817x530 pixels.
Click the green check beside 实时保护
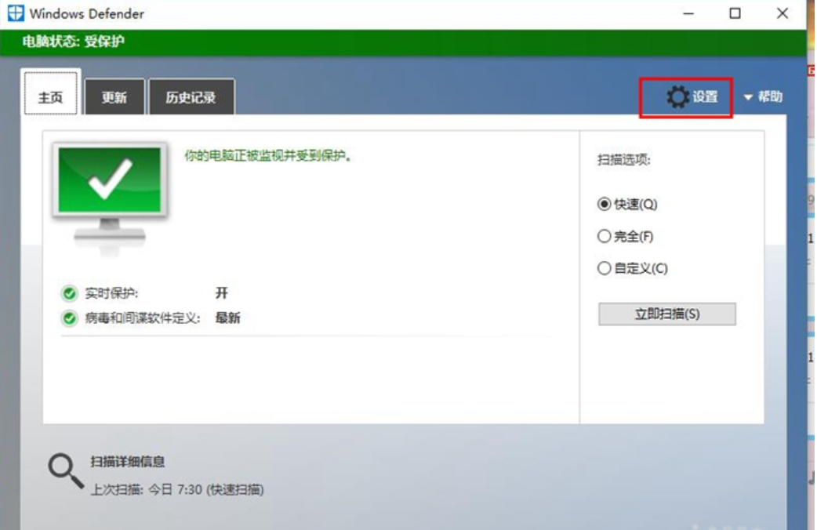[69, 293]
